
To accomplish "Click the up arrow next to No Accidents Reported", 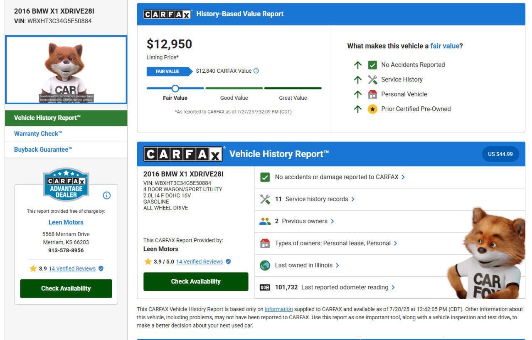I will coord(357,65).
